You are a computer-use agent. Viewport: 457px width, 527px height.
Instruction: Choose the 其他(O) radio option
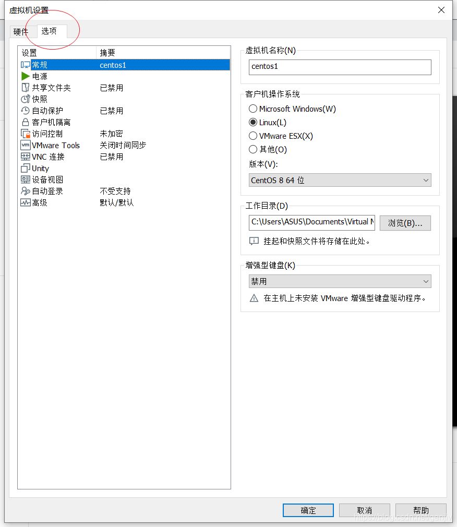[x=253, y=149]
